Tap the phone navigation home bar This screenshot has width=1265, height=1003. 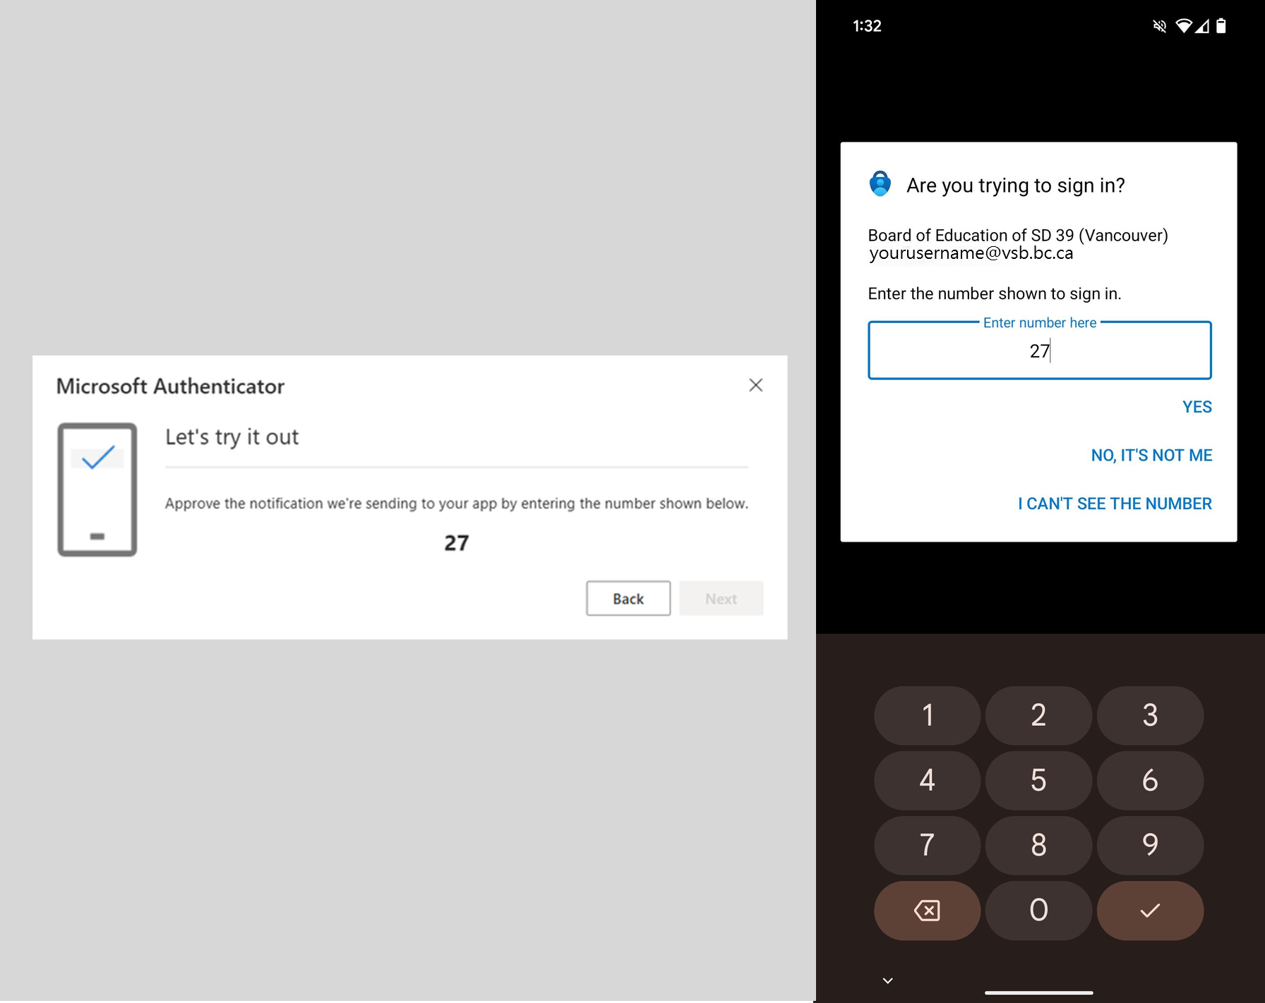(x=1038, y=992)
